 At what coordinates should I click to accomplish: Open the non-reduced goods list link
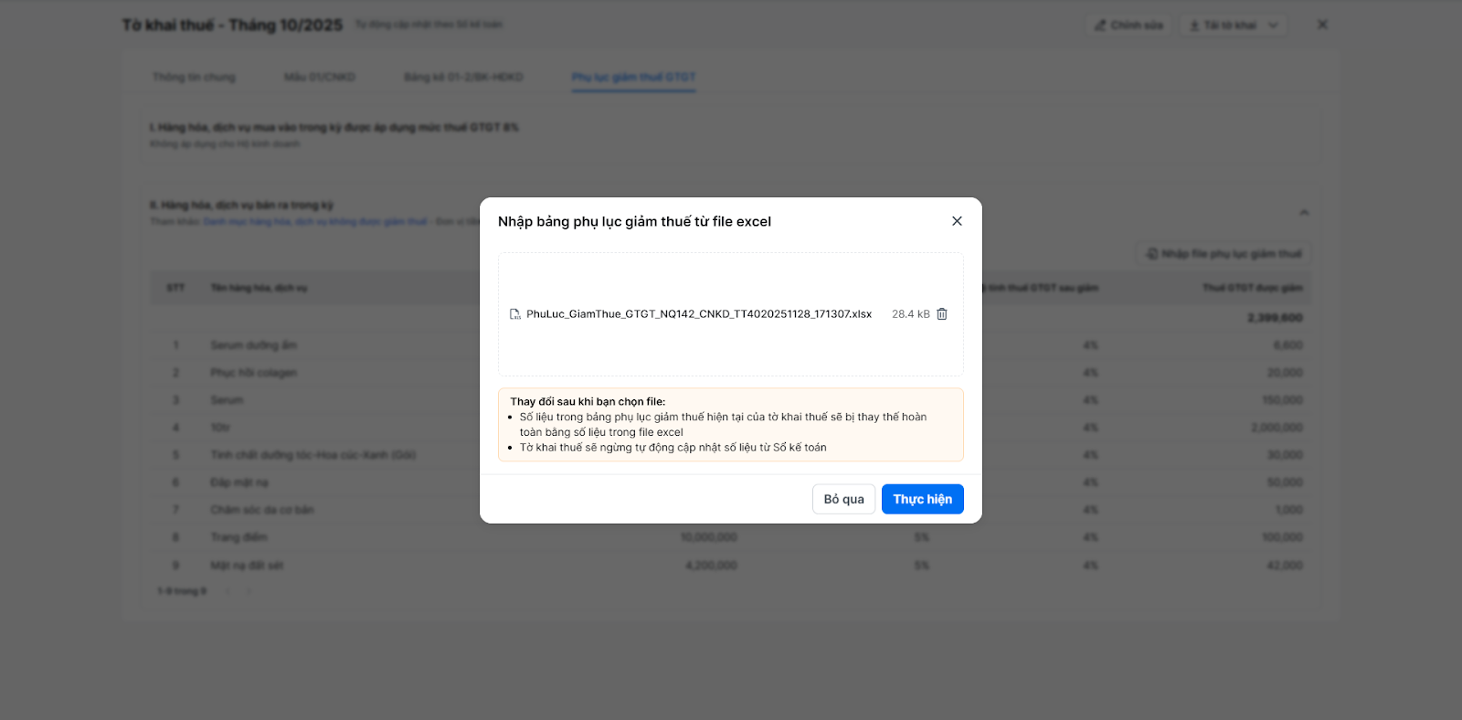(x=314, y=222)
